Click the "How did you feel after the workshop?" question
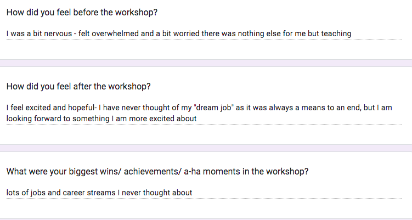The width and height of the screenshot is (412, 220). click(78, 87)
